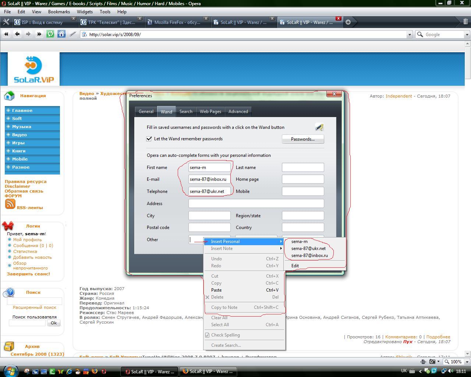
Task: Click the Address input field
Action: coord(256,204)
